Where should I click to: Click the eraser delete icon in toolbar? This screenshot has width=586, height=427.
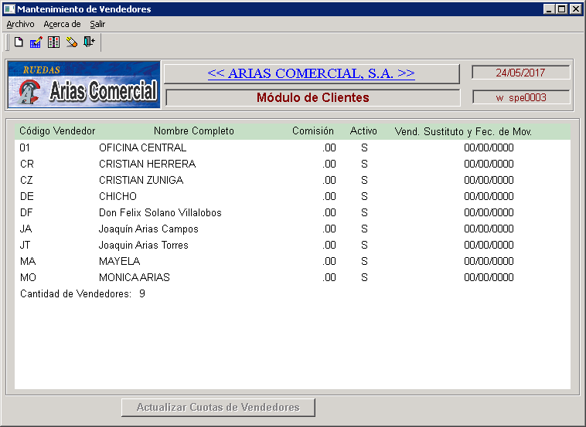tap(71, 42)
